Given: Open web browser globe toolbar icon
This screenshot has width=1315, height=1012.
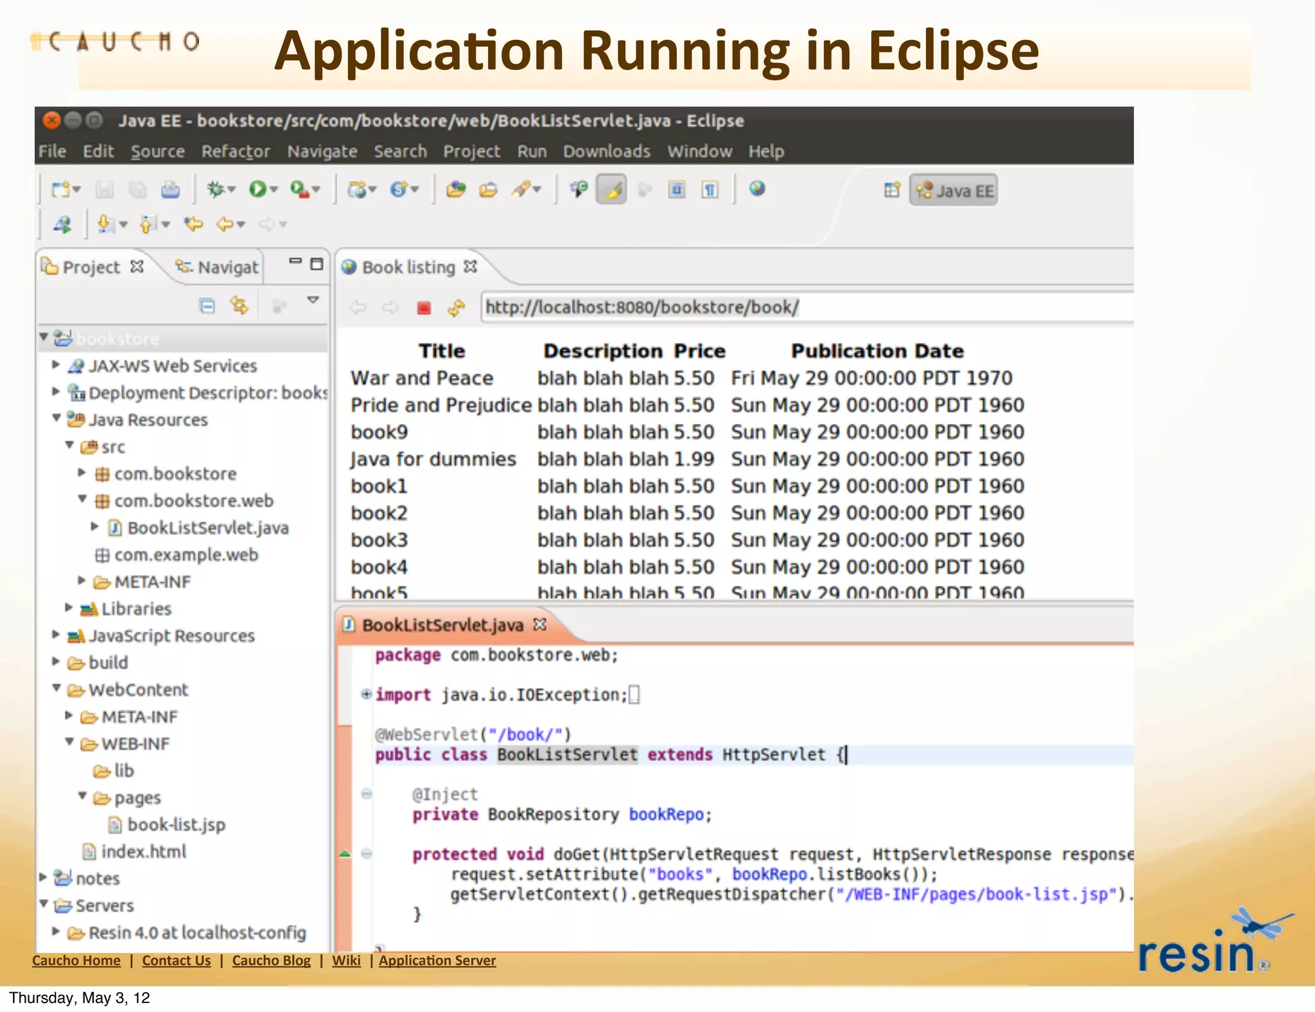Looking at the screenshot, I should pyautogui.click(x=757, y=188).
